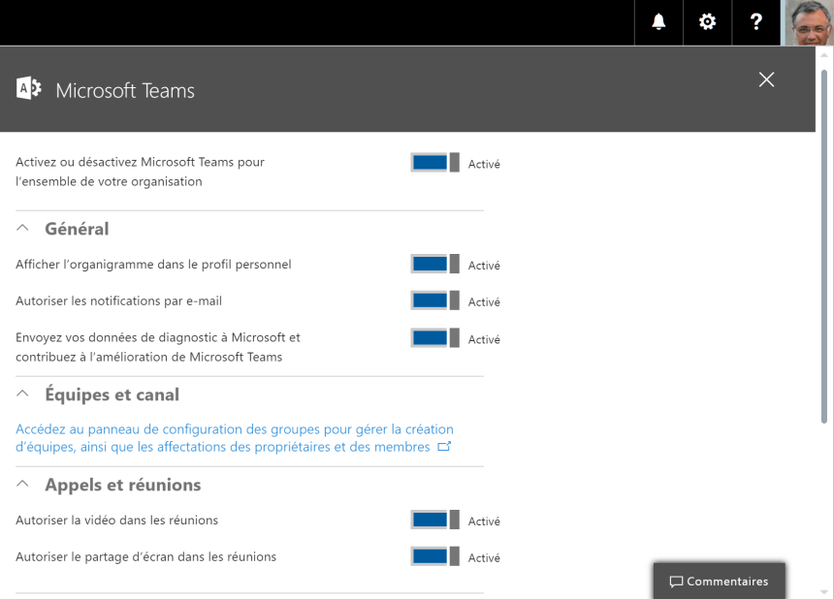
Task: Collapse the Équipes et canal section
Action: [x=23, y=394]
